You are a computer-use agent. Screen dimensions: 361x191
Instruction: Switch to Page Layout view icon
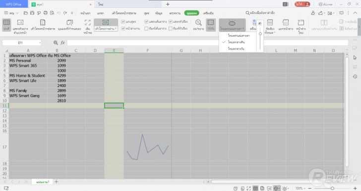coord(43,23)
